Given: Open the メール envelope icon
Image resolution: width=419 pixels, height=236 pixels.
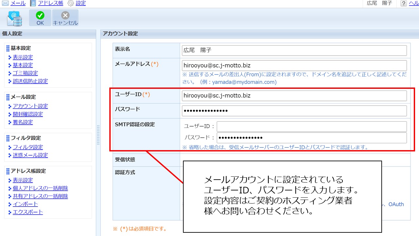Looking at the screenshot, I should click(6, 3).
